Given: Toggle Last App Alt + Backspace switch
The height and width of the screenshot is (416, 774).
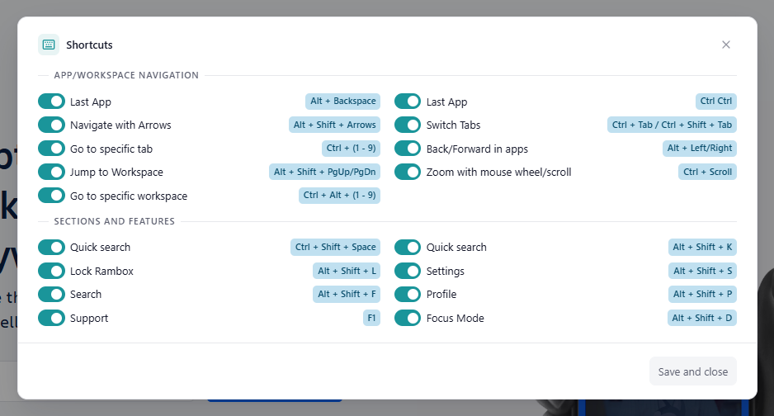Looking at the screenshot, I should pos(51,102).
